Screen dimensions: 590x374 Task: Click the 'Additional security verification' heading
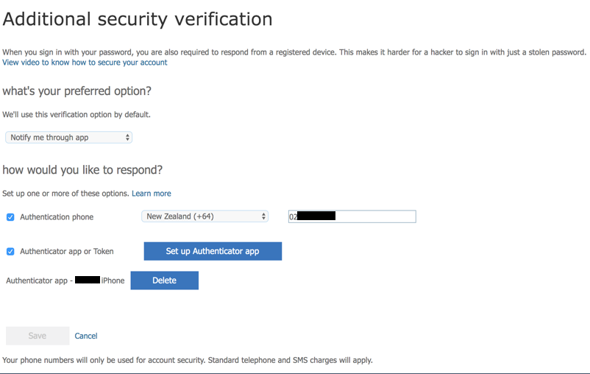(138, 19)
